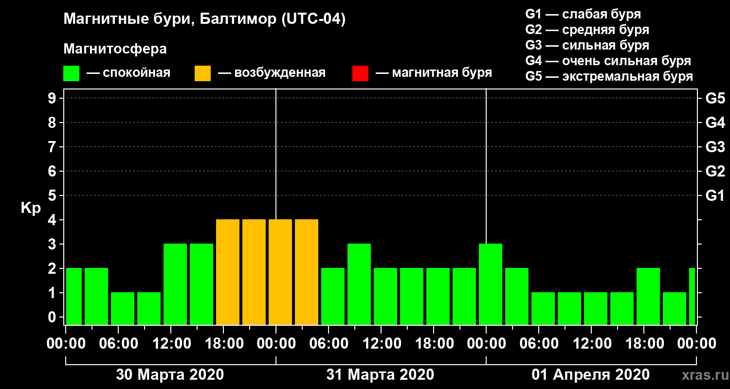Image resolution: width=730 pixels, height=389 pixels.
Task: Click the 'G2 — средняя буря' legend line
Action: (x=587, y=29)
